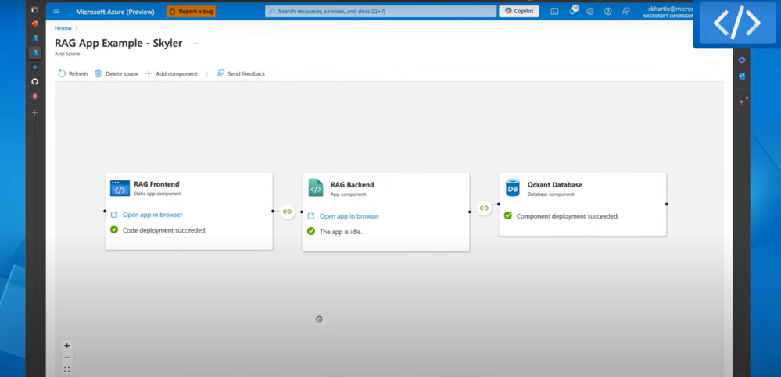Open the Outlook icon in right sidebar
Viewport: 781px width, 377px height.
[x=742, y=76]
